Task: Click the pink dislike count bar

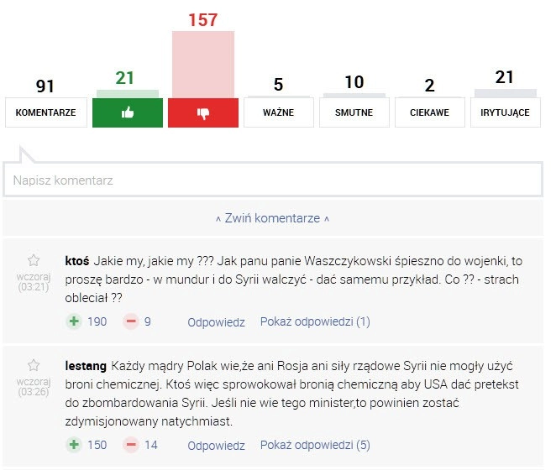Action: click(x=203, y=64)
